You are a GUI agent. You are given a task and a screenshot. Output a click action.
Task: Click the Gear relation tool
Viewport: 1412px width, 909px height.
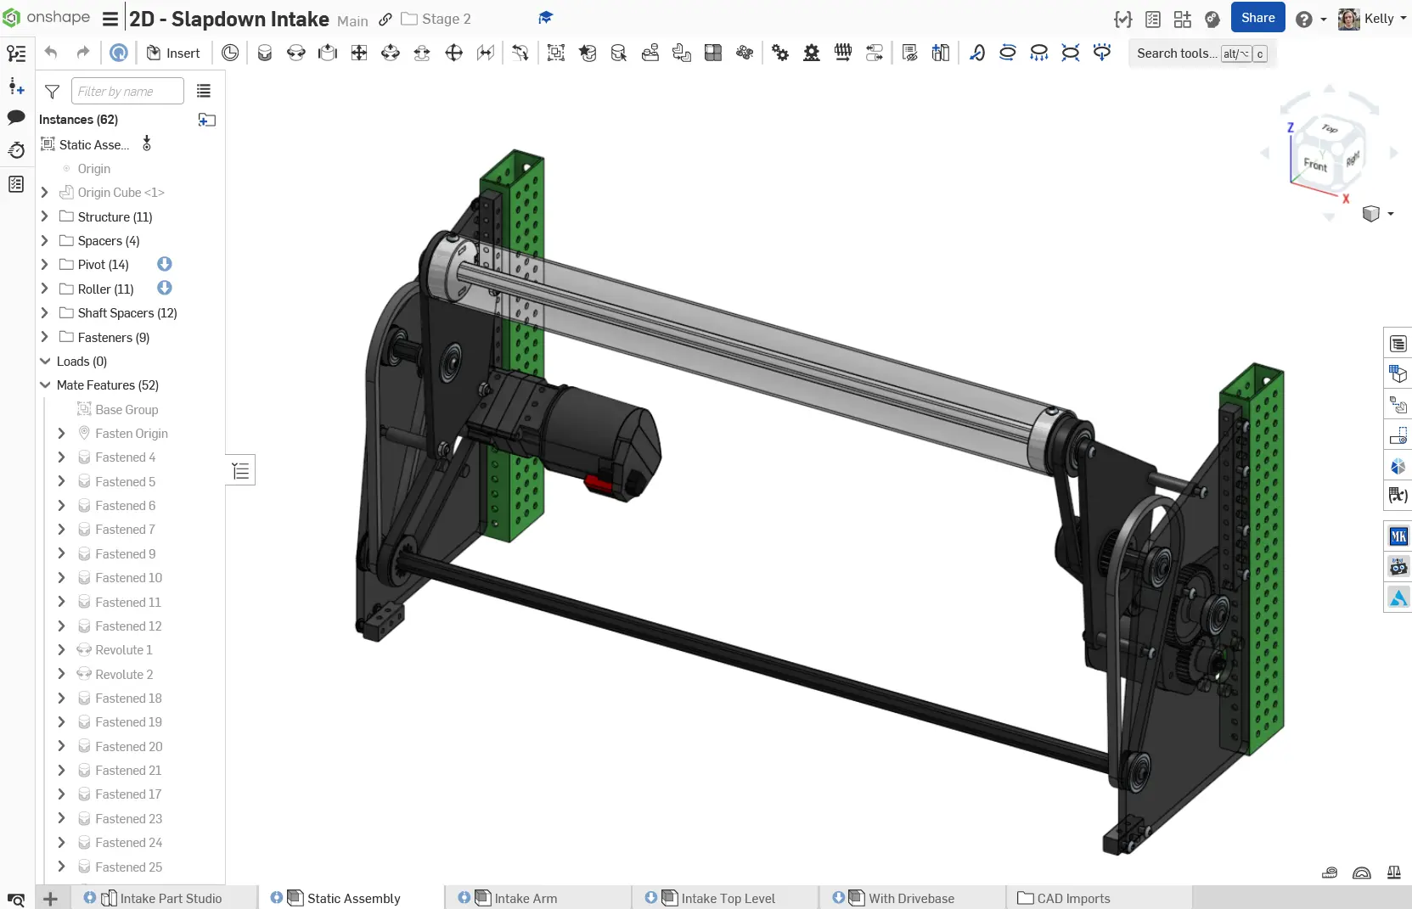point(780,53)
